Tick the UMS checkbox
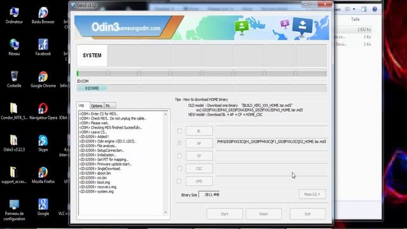 point(179,181)
